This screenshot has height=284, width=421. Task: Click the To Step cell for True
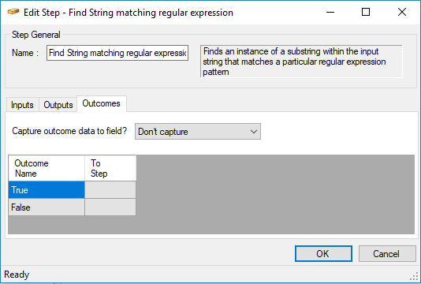tap(110, 190)
